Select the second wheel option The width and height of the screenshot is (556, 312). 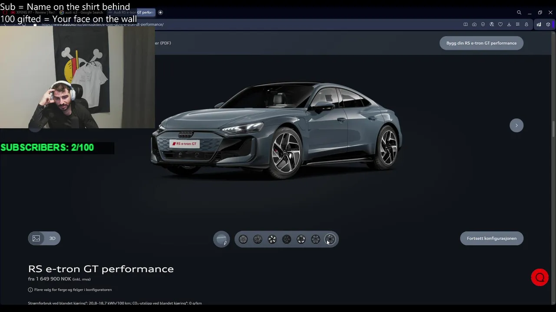coord(258,239)
